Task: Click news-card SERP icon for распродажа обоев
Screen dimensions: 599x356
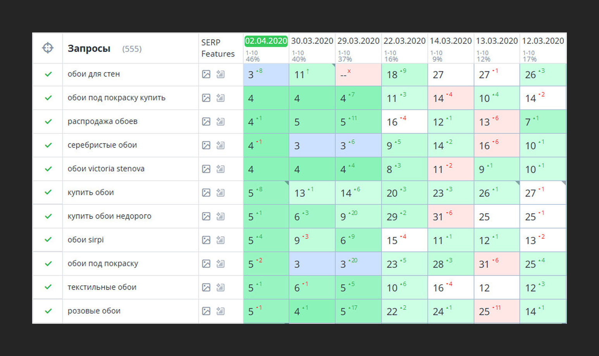Action: [220, 121]
